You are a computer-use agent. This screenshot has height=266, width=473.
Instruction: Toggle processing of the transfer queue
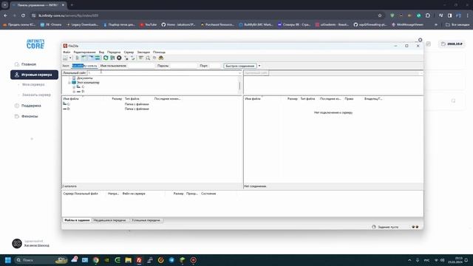(x=112, y=58)
